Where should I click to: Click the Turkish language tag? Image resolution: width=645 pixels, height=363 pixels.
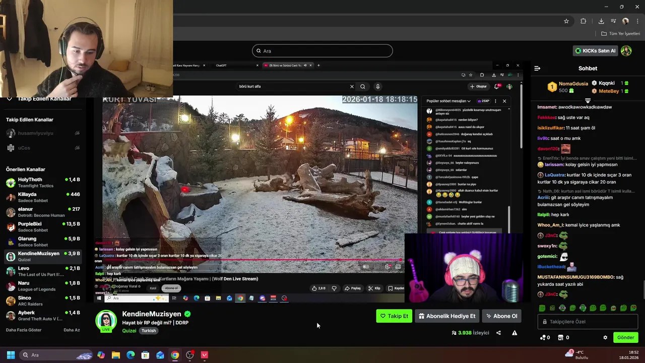point(149,331)
